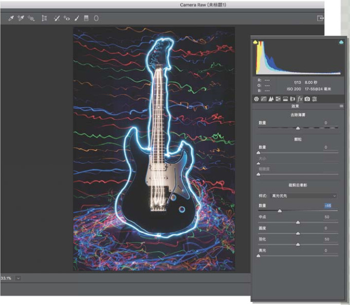Select the Radial Filter tool
The height and width of the screenshot is (305, 350).
(x=96, y=18)
